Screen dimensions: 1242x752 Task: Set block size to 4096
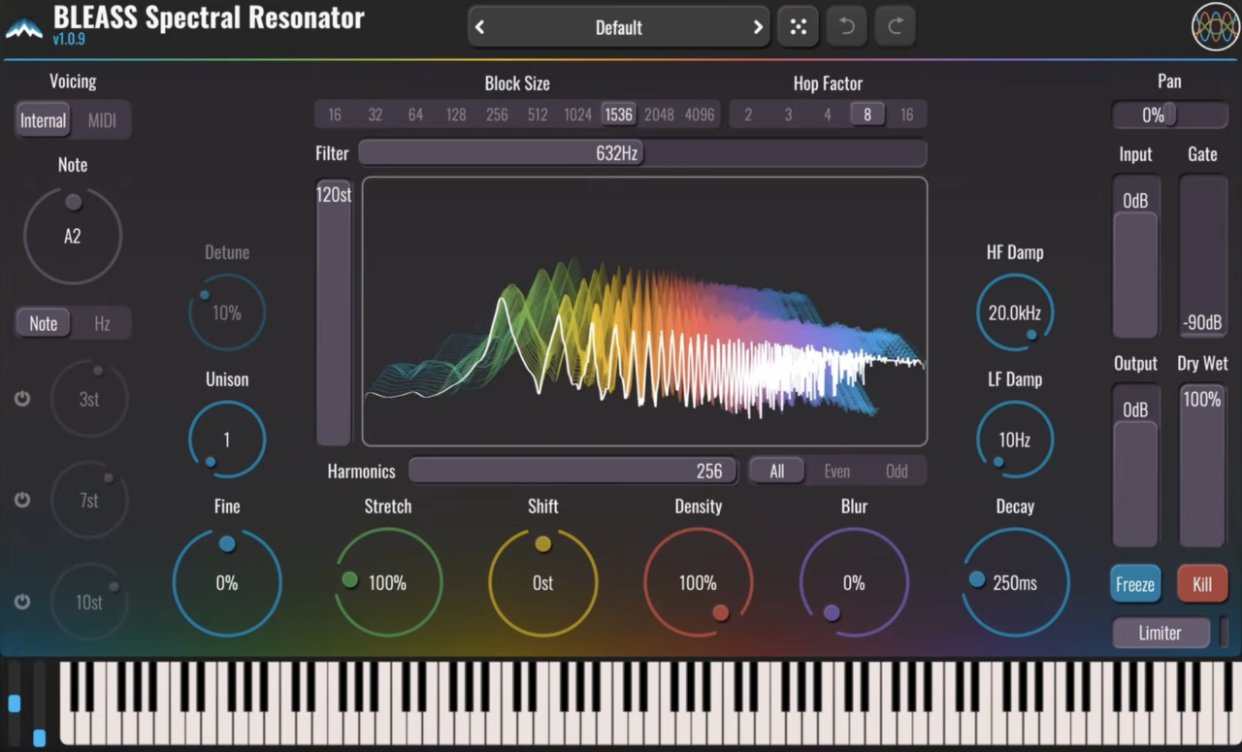(x=700, y=114)
